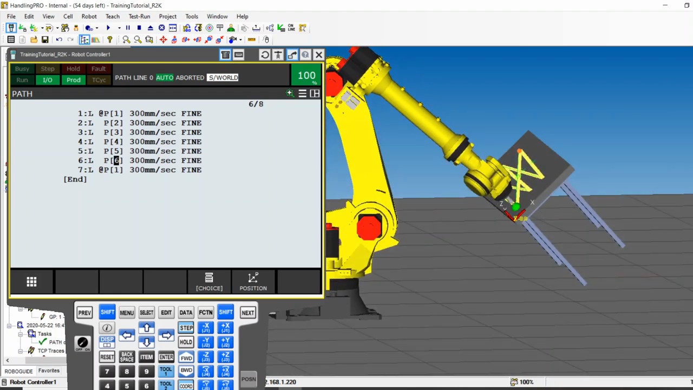Select the zoom-in magnifier tool in the toolbar
The width and height of the screenshot is (693, 390).
127,40
